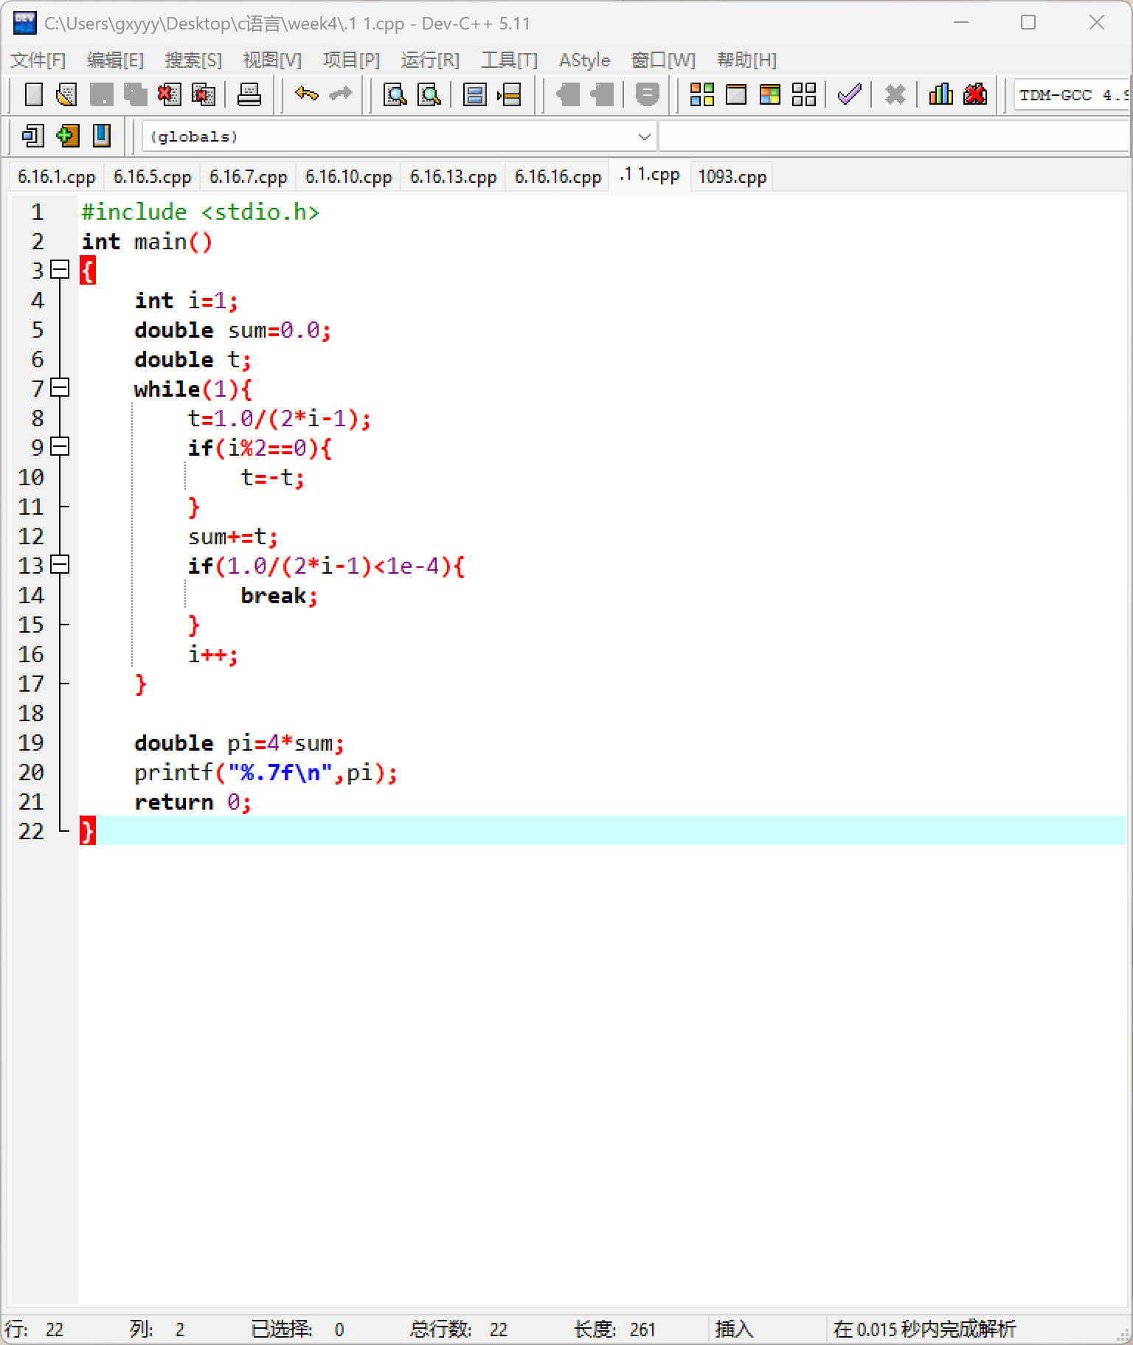1133x1345 pixels.
Task: Switch to the 6.16.10.cpp tab
Action: tap(348, 177)
